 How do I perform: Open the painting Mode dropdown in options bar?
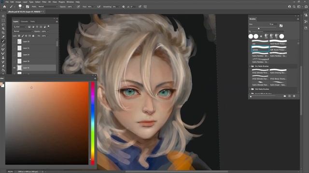click(x=47, y=7)
